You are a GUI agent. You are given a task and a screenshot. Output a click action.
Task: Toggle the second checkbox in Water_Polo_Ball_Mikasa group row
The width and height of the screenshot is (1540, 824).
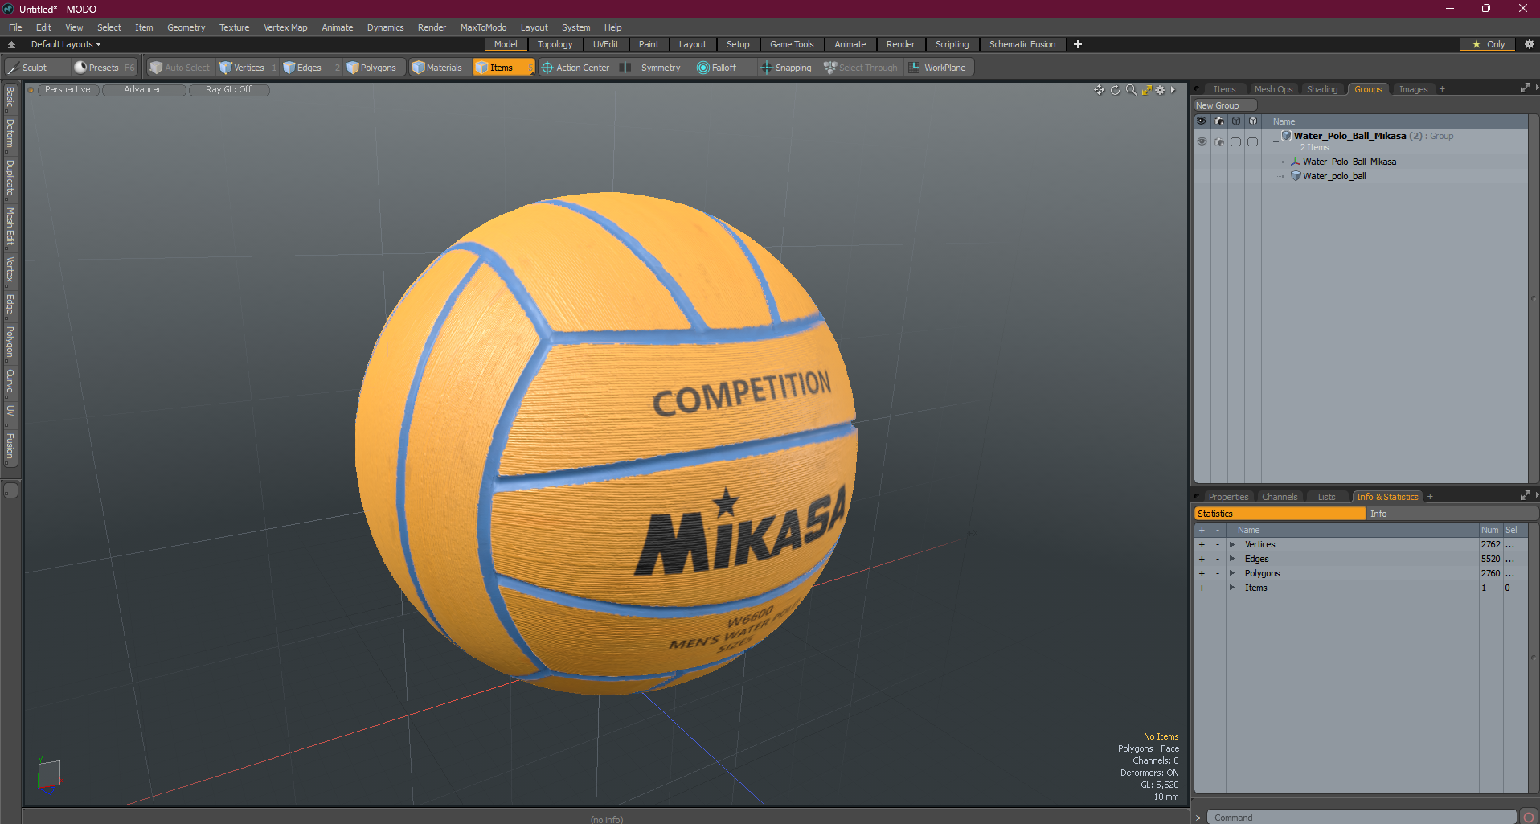(1252, 141)
